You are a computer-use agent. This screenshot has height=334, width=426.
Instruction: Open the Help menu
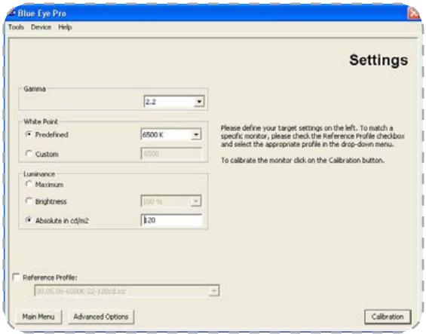pyautogui.click(x=65, y=27)
